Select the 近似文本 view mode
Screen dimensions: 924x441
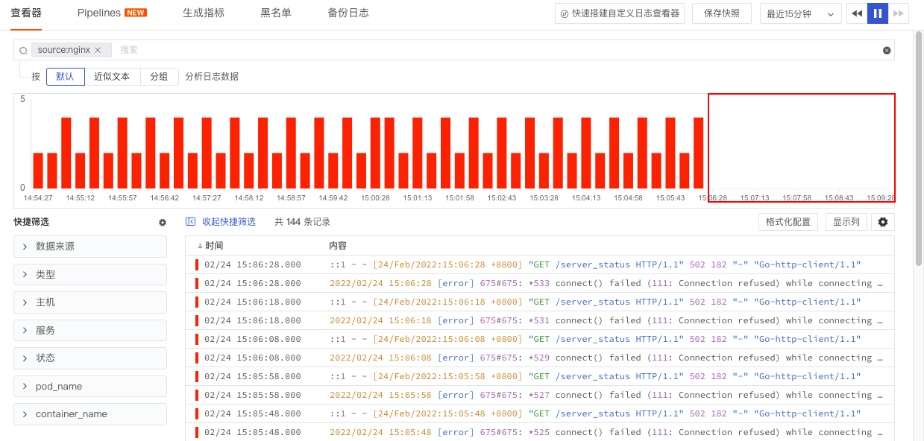pyautogui.click(x=112, y=77)
